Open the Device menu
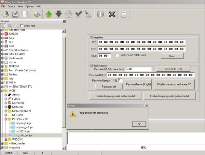Viewport: 205px width, 155px height. pos(11,6)
